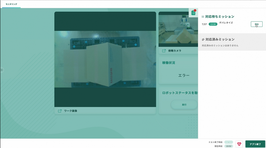
Task: Click the デパレタイズ mission name
Action: 226,23
